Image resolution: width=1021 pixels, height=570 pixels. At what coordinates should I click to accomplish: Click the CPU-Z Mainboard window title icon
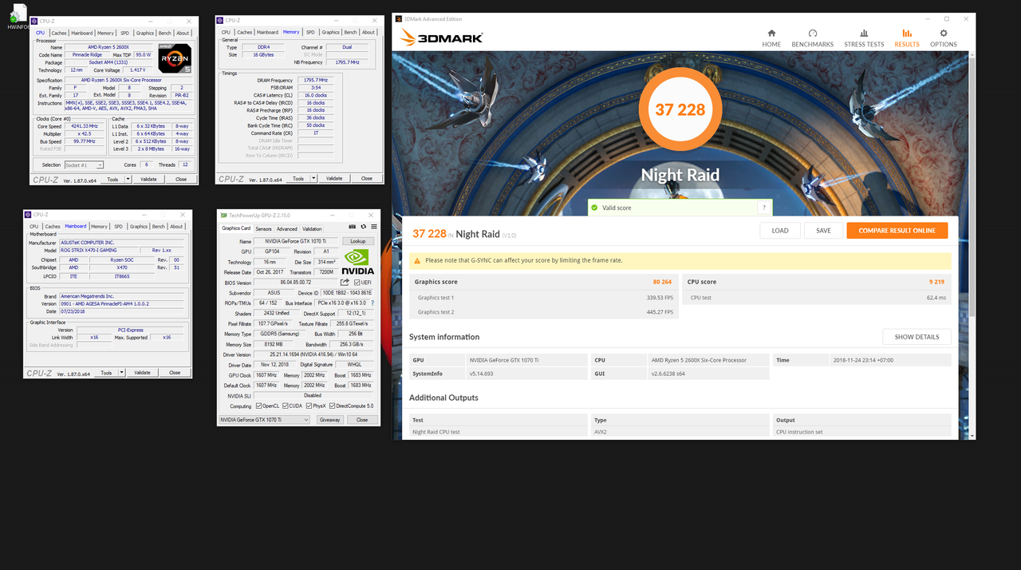pos(30,214)
